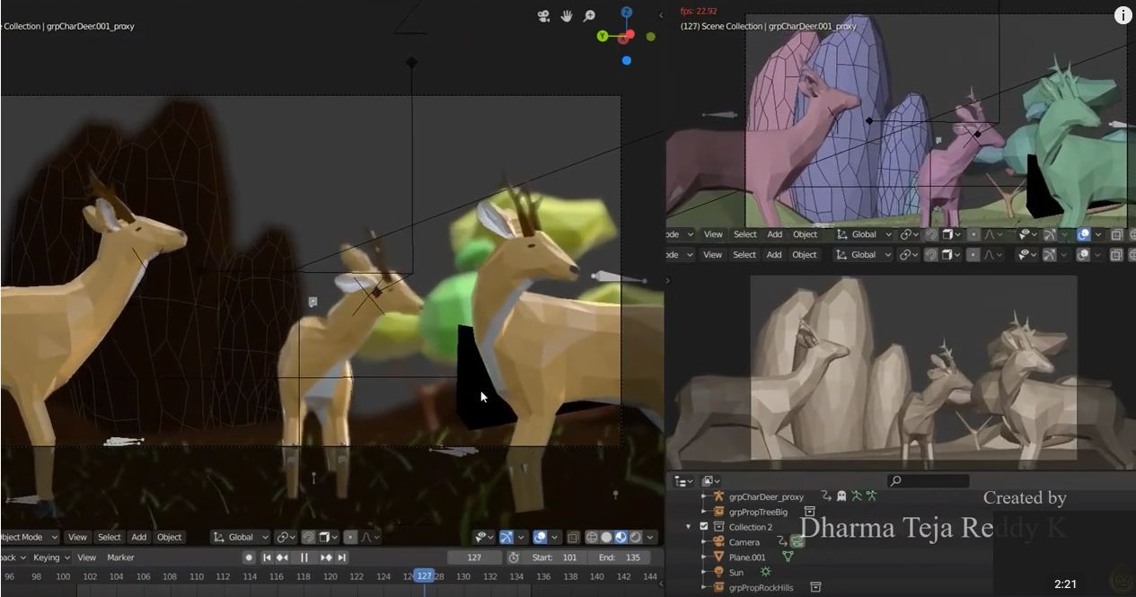Collapse the Collection 2 tree

tap(688, 527)
